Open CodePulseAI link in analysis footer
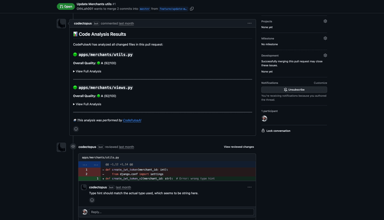 [x=132, y=120]
